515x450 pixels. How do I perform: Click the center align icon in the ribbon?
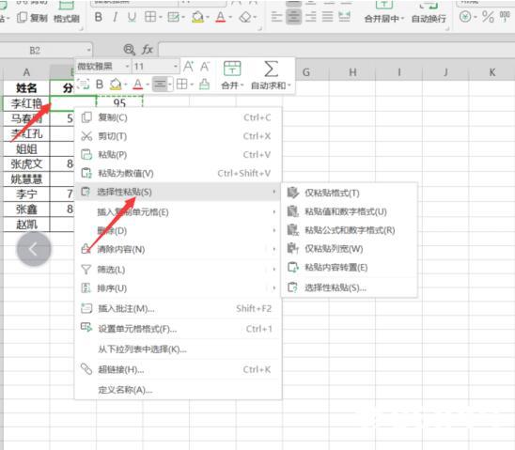pyautogui.click(x=293, y=16)
